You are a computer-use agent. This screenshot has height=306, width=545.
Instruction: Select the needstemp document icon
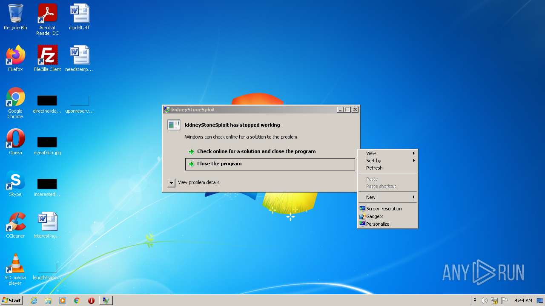tap(79, 59)
